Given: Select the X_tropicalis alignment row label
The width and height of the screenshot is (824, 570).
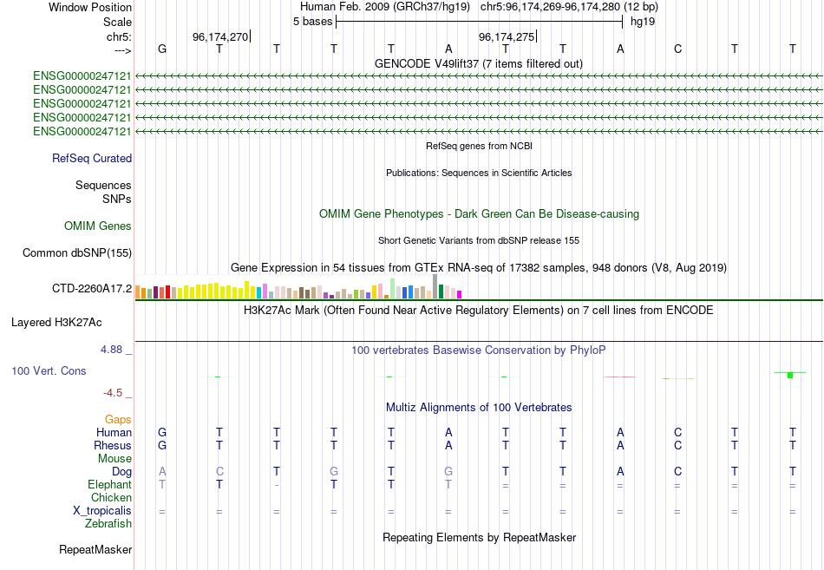Looking at the screenshot, I should [102, 511].
